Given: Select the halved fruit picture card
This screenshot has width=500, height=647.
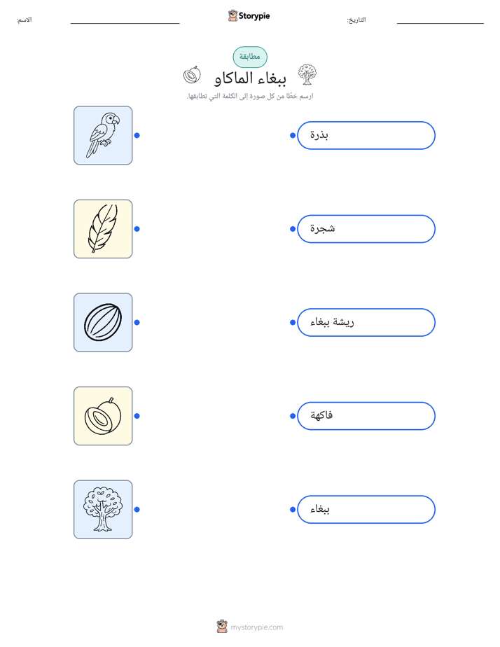Looking at the screenshot, I should (103, 416).
